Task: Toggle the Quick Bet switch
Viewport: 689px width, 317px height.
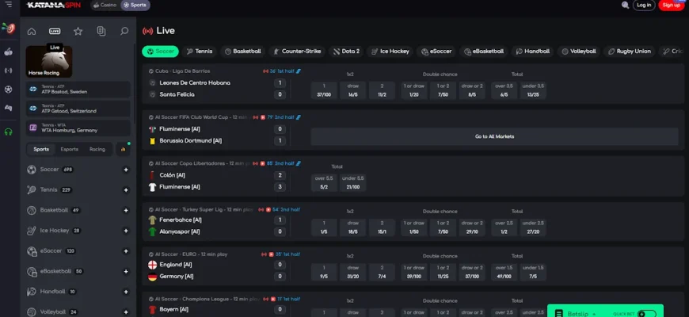Action: click(x=647, y=314)
